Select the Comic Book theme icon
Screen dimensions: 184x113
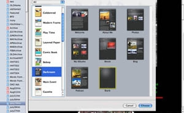pos(38,52)
